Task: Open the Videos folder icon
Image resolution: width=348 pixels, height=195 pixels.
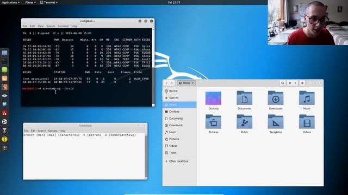Action: tap(307, 122)
